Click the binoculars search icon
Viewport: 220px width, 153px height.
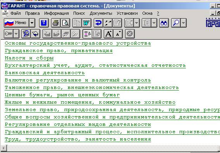click(164, 23)
